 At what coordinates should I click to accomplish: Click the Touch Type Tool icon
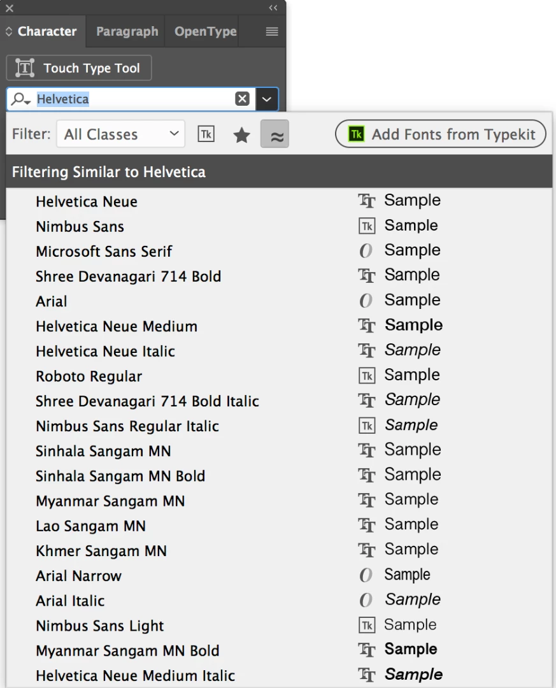[25, 68]
